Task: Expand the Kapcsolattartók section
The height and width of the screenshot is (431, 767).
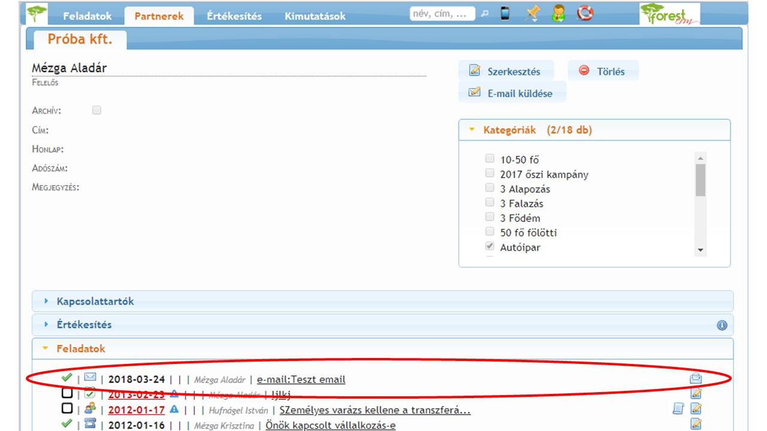Action: 95,301
